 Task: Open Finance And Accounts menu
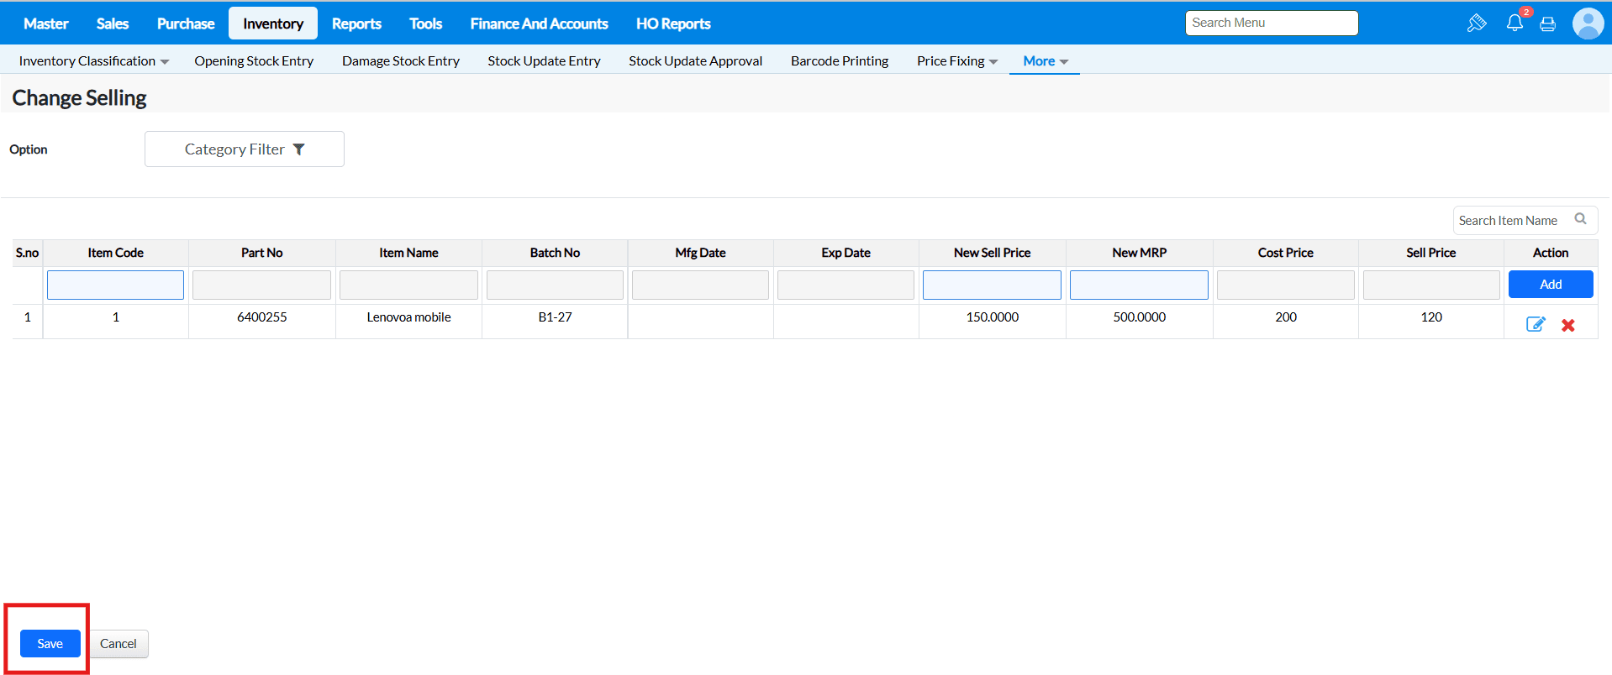coord(539,24)
